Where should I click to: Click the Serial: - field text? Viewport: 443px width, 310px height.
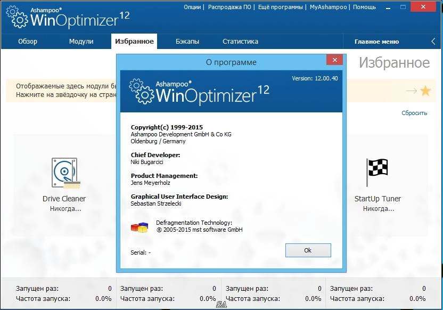pos(141,252)
